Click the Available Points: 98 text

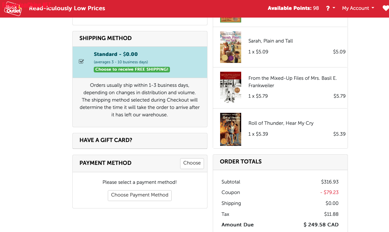293,8
